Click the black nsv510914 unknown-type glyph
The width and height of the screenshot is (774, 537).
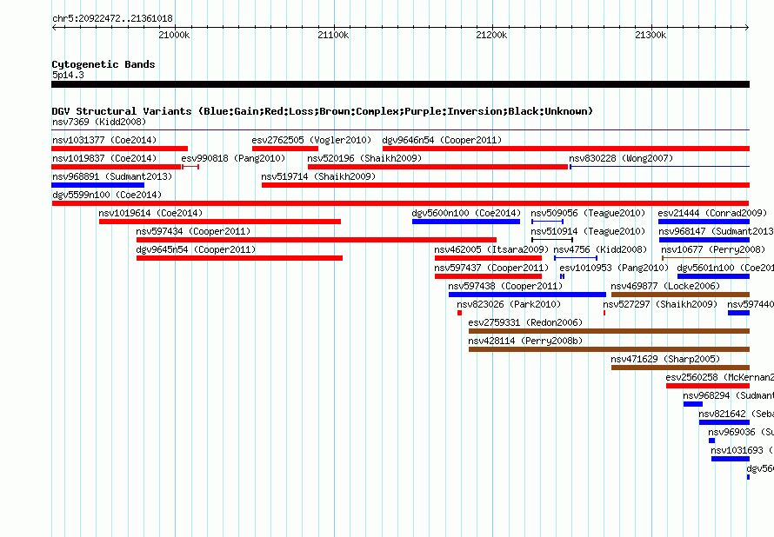(x=552, y=240)
